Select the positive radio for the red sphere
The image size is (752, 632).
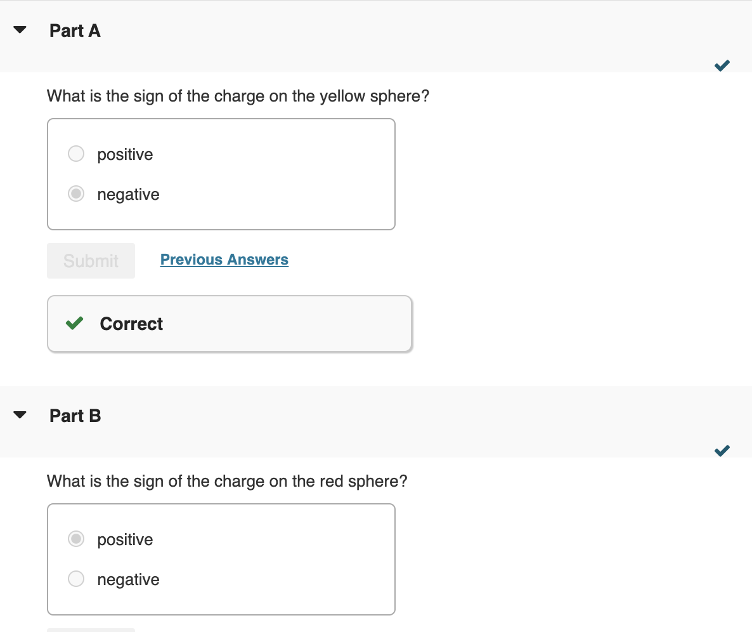coord(75,539)
